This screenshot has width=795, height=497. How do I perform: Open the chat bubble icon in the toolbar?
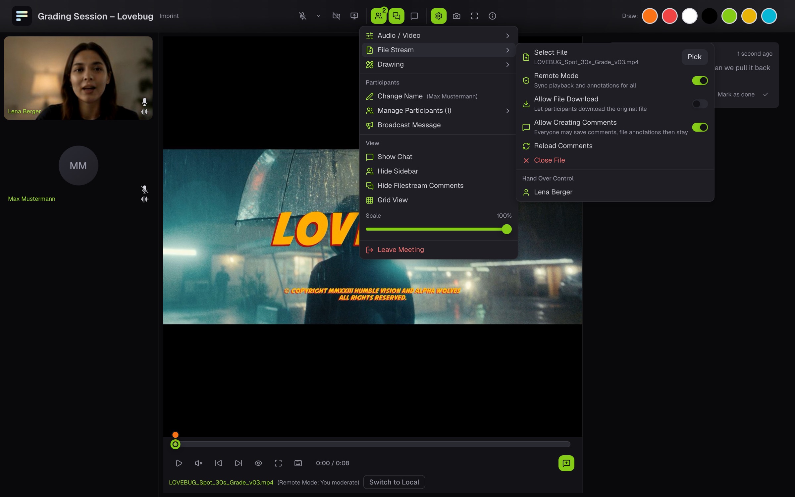[414, 16]
